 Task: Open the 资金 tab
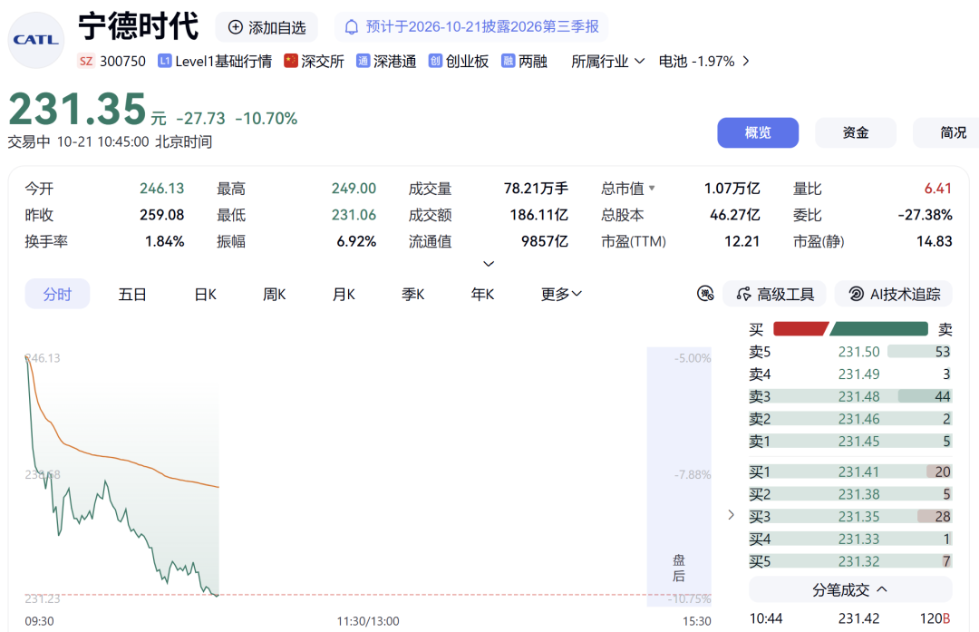(x=856, y=132)
